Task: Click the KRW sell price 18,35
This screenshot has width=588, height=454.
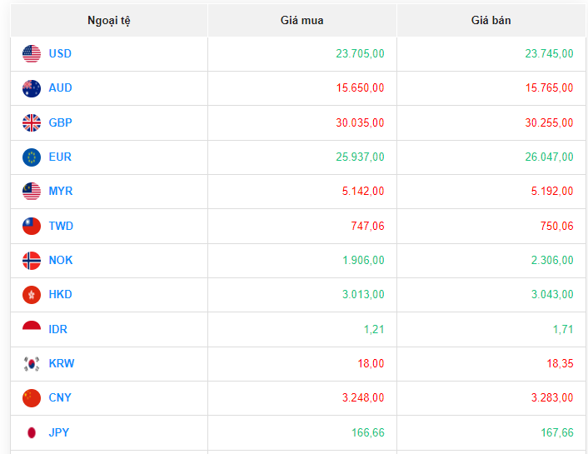Action: point(559,363)
